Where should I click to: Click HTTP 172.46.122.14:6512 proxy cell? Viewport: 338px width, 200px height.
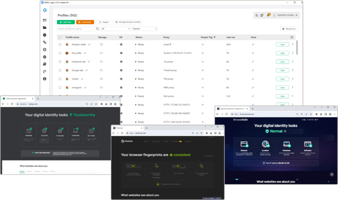coord(176,105)
